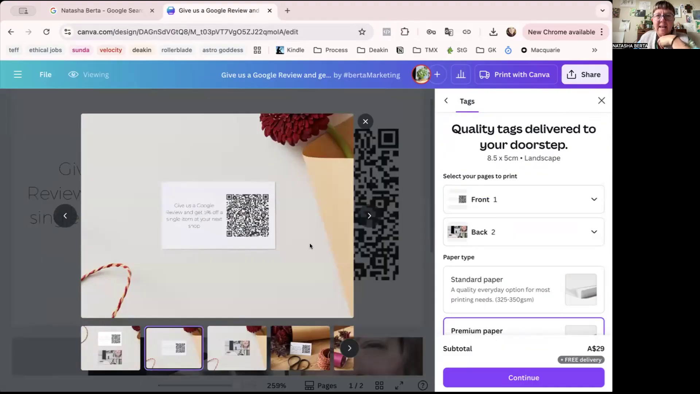Open the Macquarie bookmark

click(x=540, y=50)
